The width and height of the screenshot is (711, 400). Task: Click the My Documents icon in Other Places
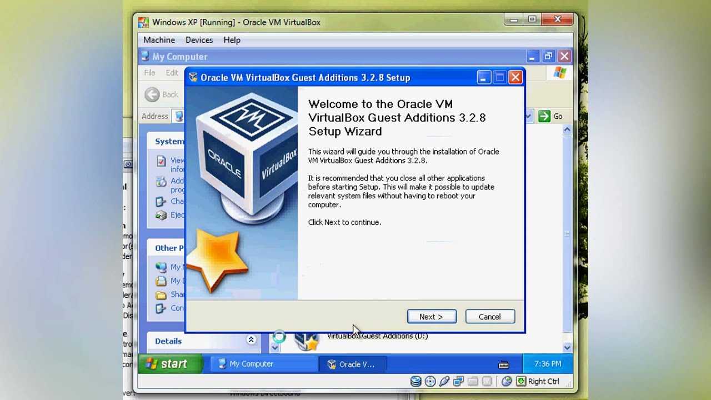(x=161, y=281)
